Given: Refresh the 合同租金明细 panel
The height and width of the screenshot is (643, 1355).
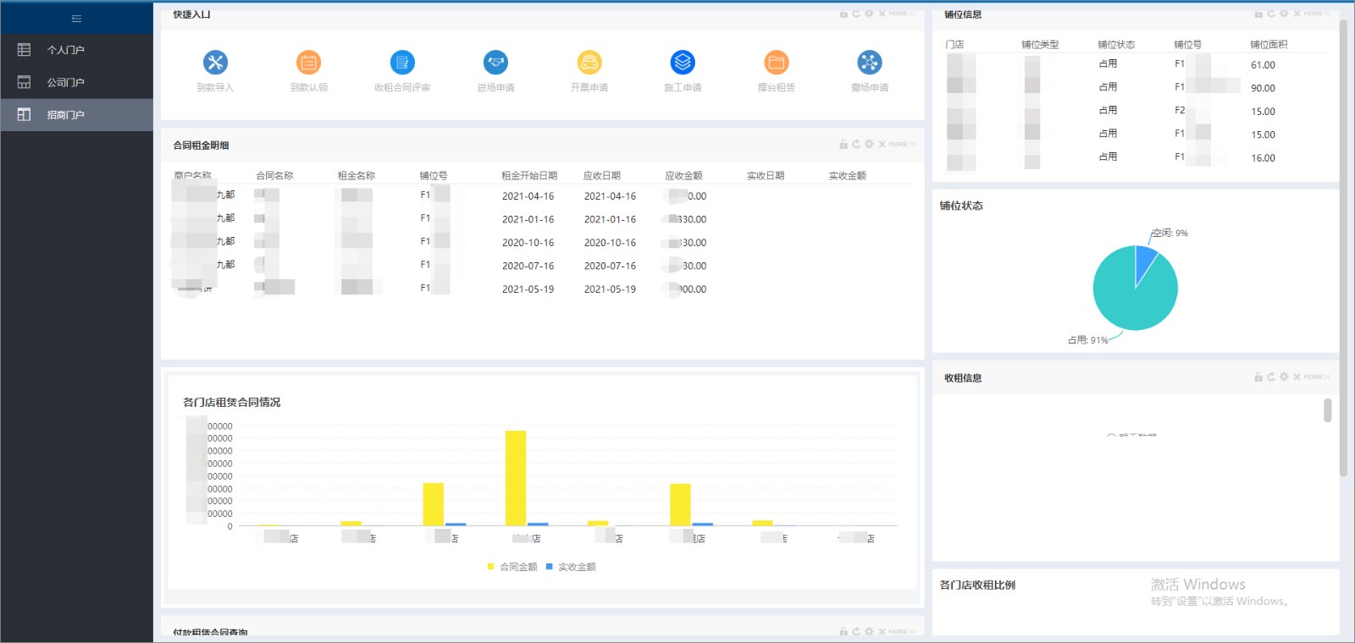Looking at the screenshot, I should pos(856,145).
